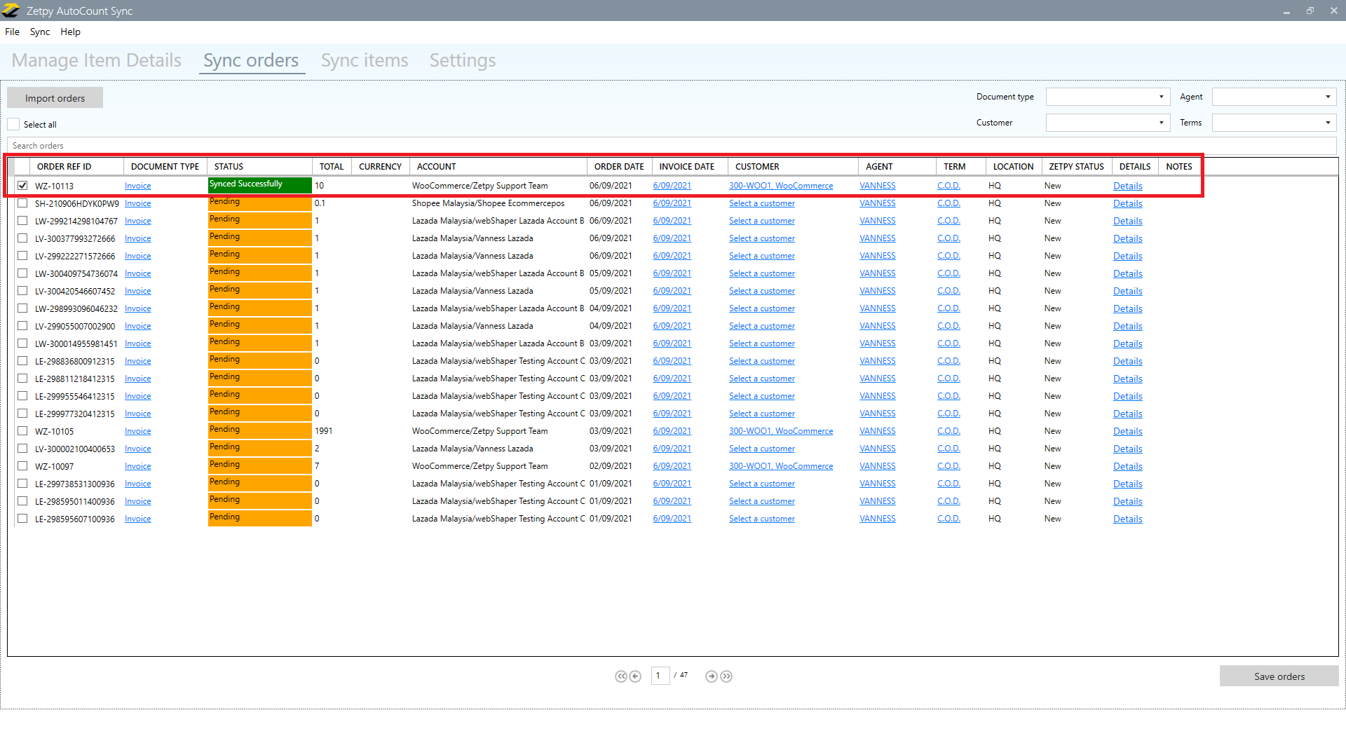Tick the Select all checkbox

click(x=14, y=124)
